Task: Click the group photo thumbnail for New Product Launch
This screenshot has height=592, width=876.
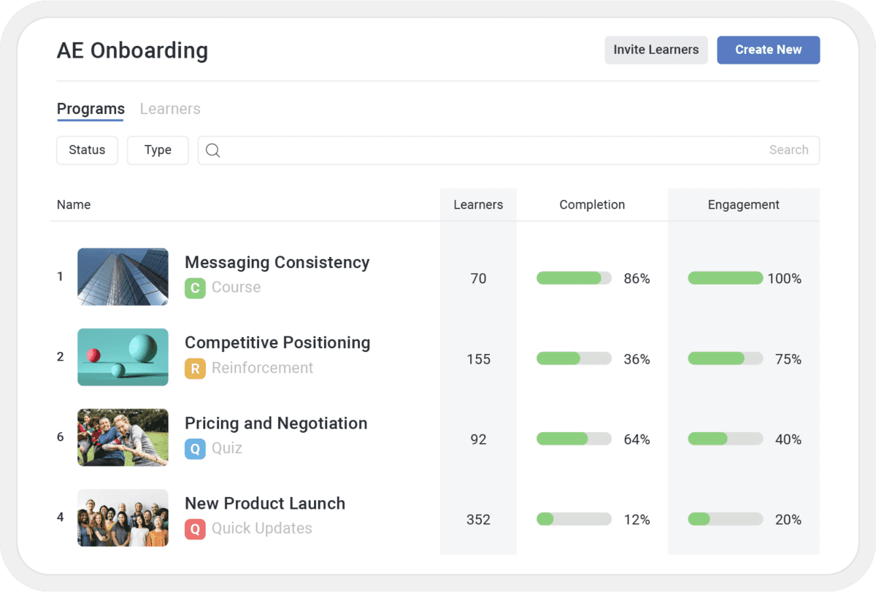Action: tap(123, 518)
